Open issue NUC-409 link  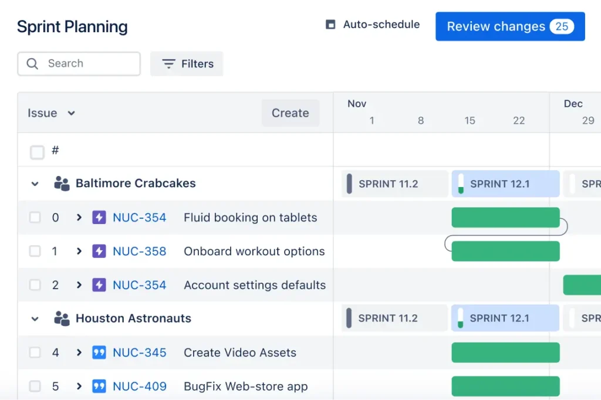(139, 386)
